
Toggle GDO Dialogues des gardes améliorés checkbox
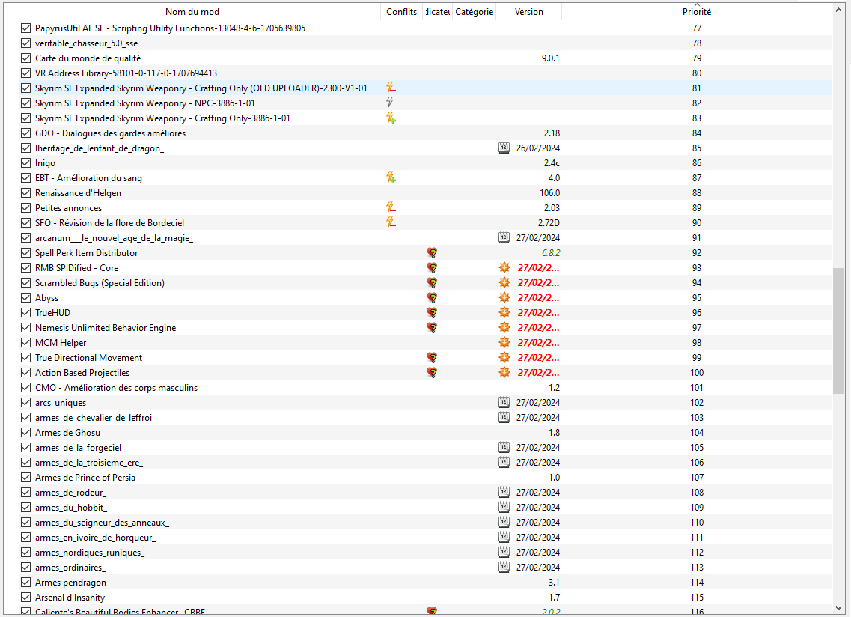25,133
